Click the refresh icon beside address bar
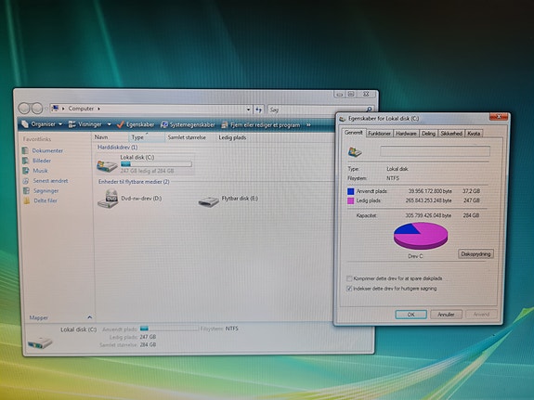This screenshot has width=534, height=400. point(259,110)
